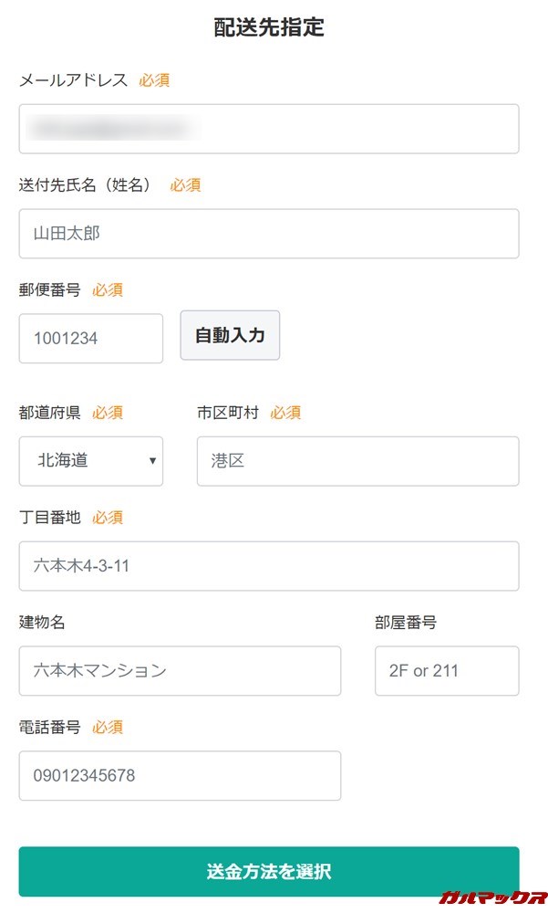Screen dimensions: 548x913
Task: Click the メールアドレス email input field
Action: 268,129
